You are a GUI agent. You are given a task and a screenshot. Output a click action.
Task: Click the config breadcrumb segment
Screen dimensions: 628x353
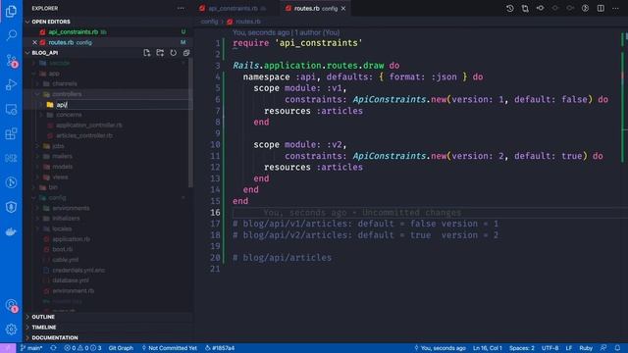tap(209, 22)
